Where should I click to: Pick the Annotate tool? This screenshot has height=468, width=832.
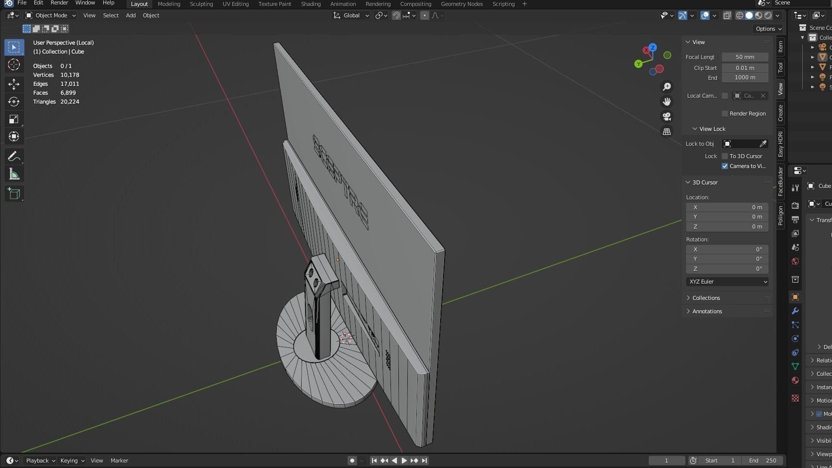pos(14,157)
